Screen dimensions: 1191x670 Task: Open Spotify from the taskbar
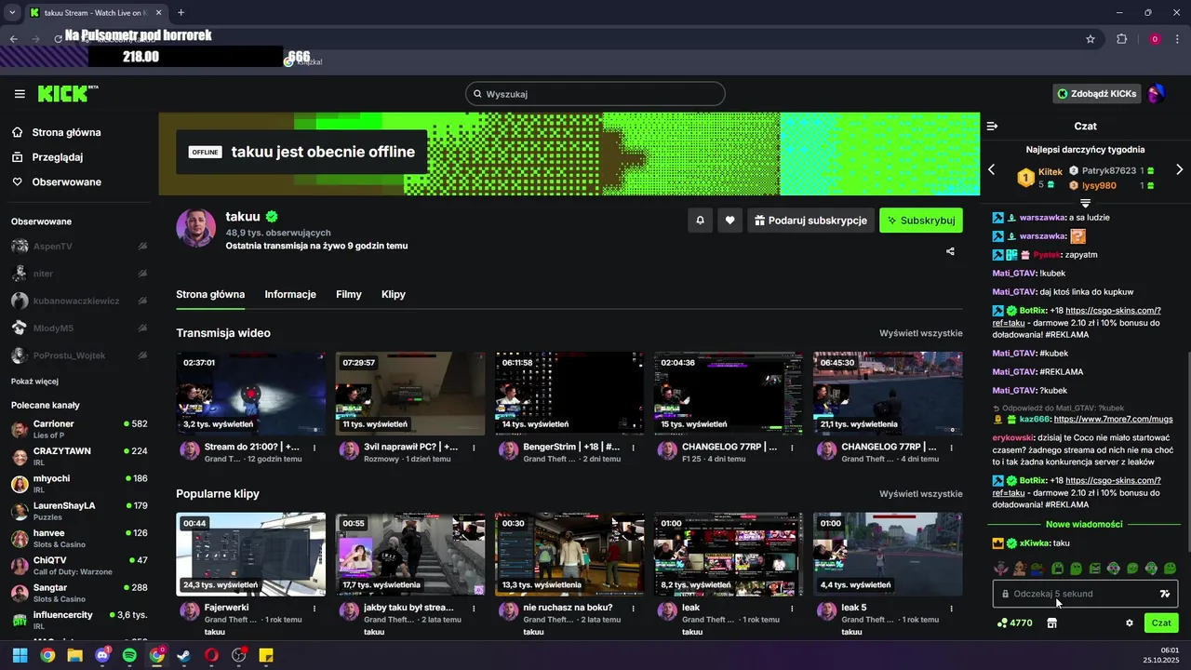pyautogui.click(x=129, y=655)
